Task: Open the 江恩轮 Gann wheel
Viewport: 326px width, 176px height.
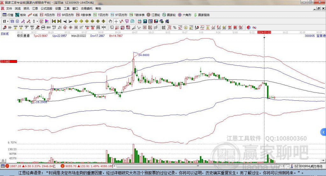Action: click(153, 15)
